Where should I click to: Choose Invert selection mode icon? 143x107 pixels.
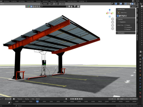coord(124,16)
